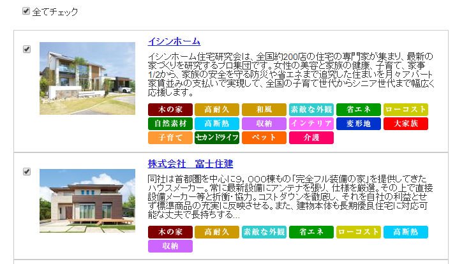455x264 pixels.
Task: Click 高耐久 tag under 富士住建
Action: [217, 232]
